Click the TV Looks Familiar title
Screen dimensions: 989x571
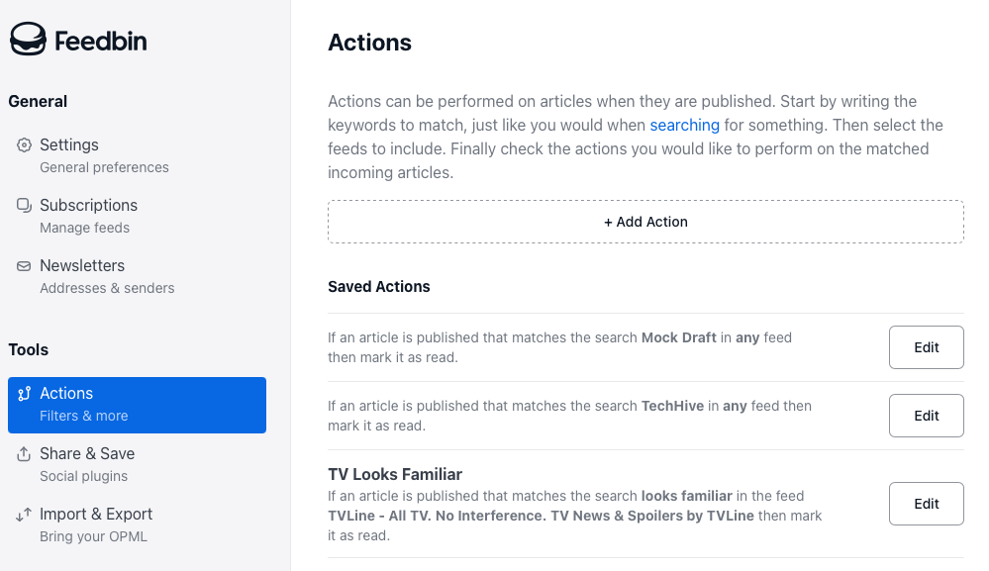pos(395,474)
